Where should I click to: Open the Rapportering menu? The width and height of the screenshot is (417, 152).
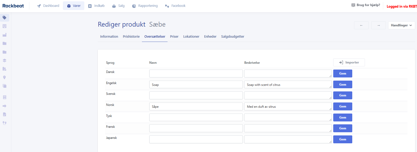pyautogui.click(x=145, y=6)
